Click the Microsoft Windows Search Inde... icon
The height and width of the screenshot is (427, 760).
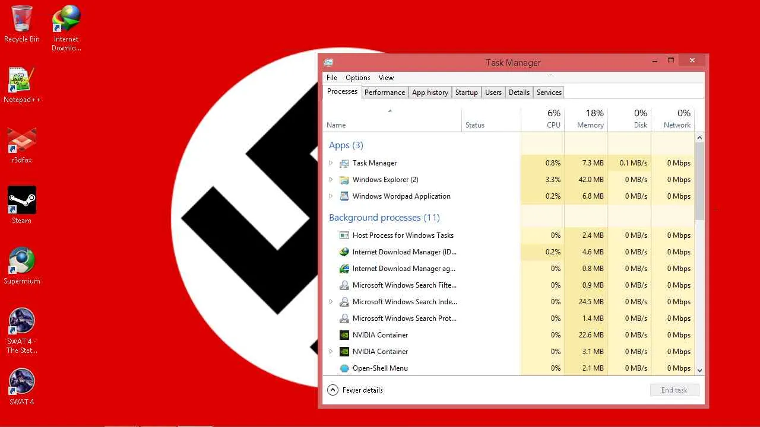[344, 302]
